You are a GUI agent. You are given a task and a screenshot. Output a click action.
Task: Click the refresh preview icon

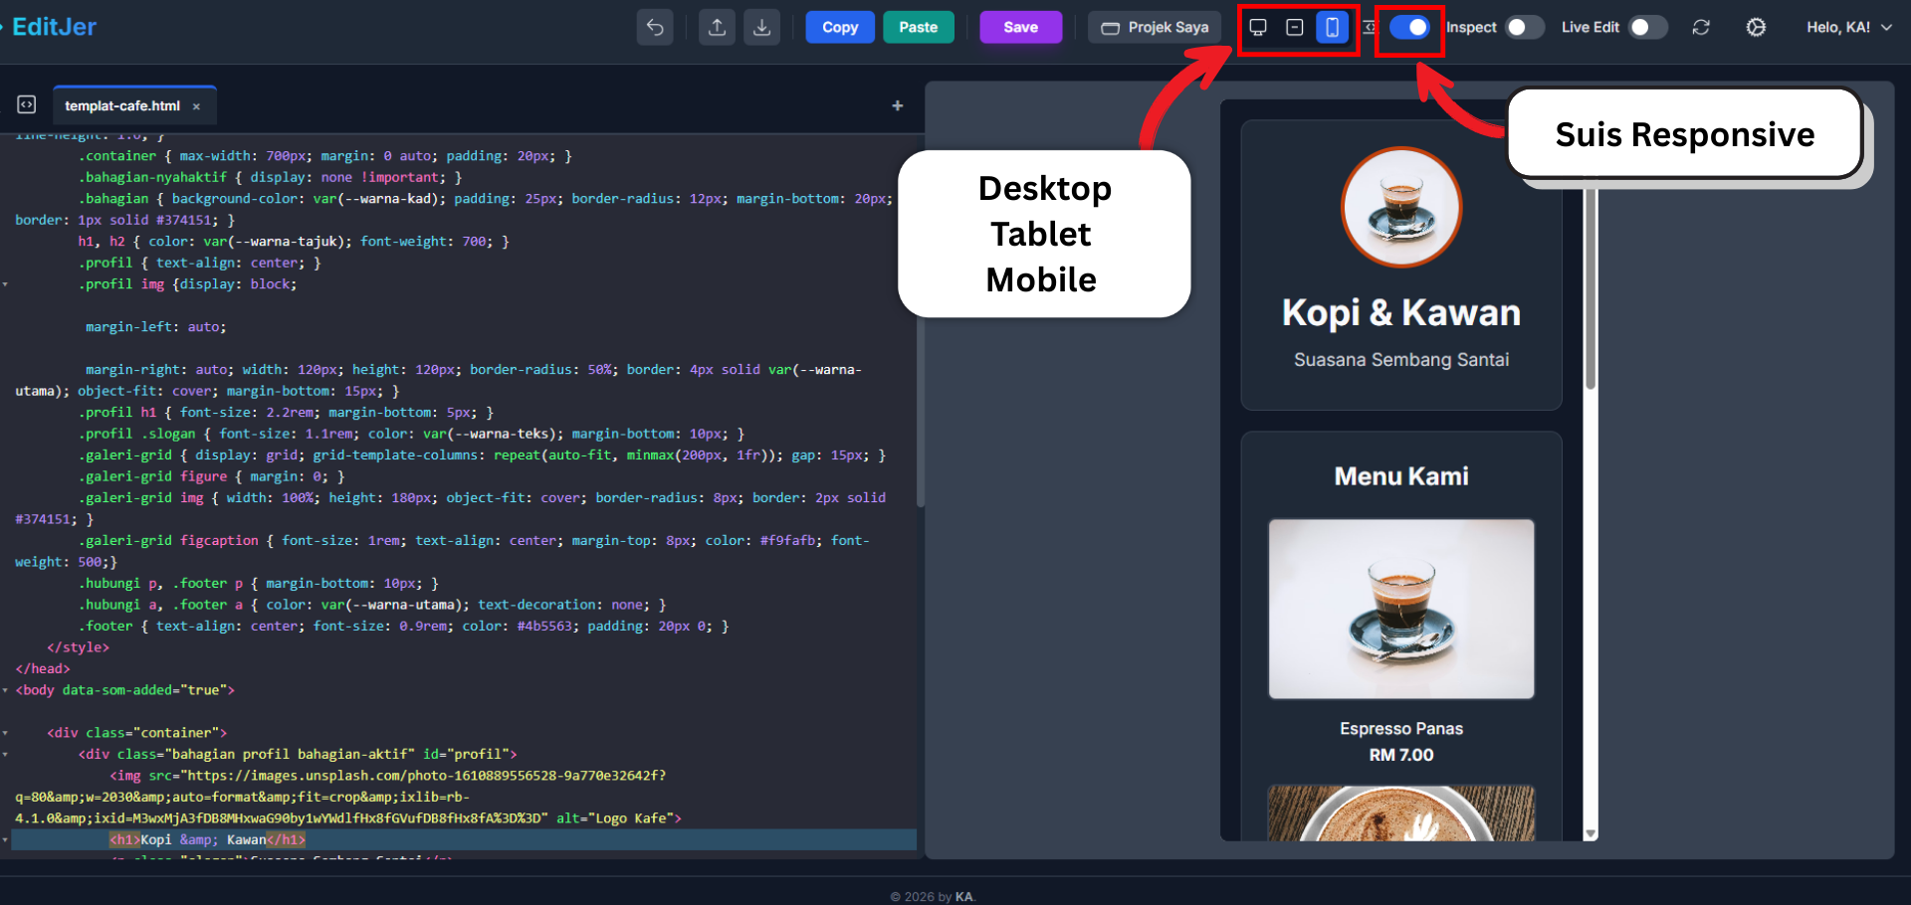tap(1701, 28)
